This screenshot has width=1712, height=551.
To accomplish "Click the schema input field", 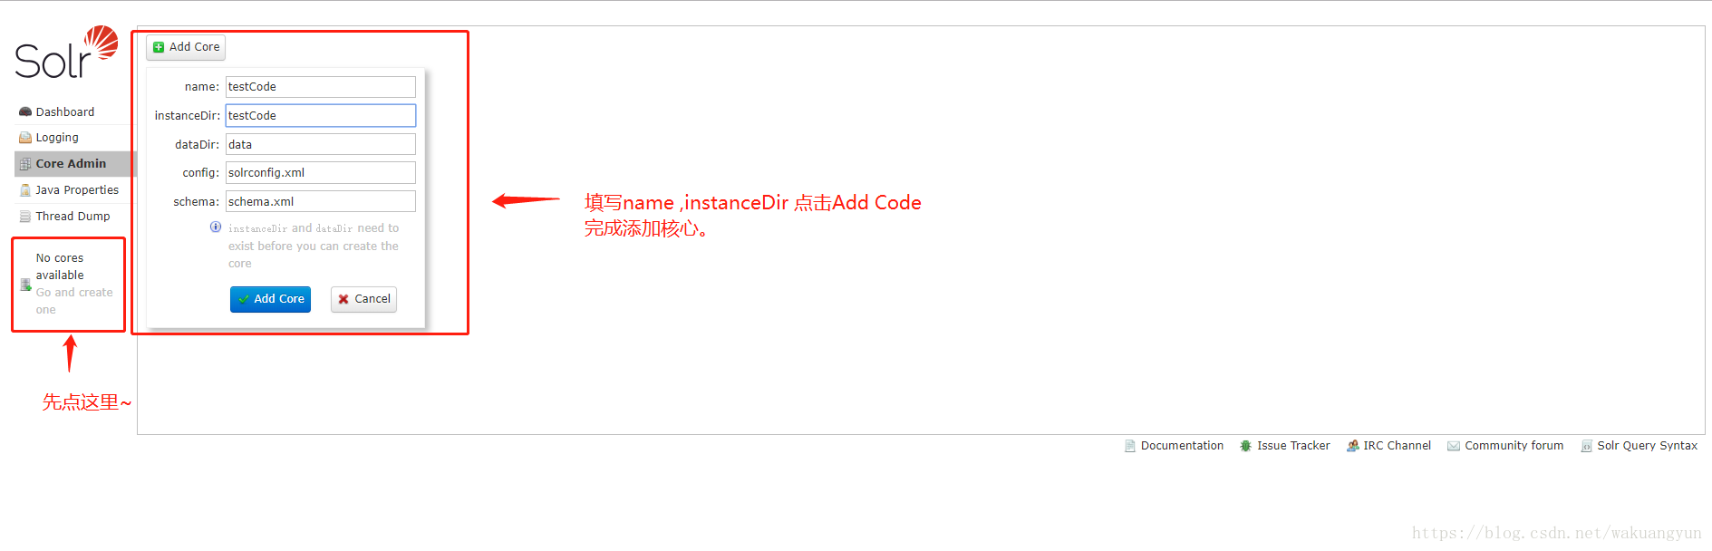I will [321, 202].
